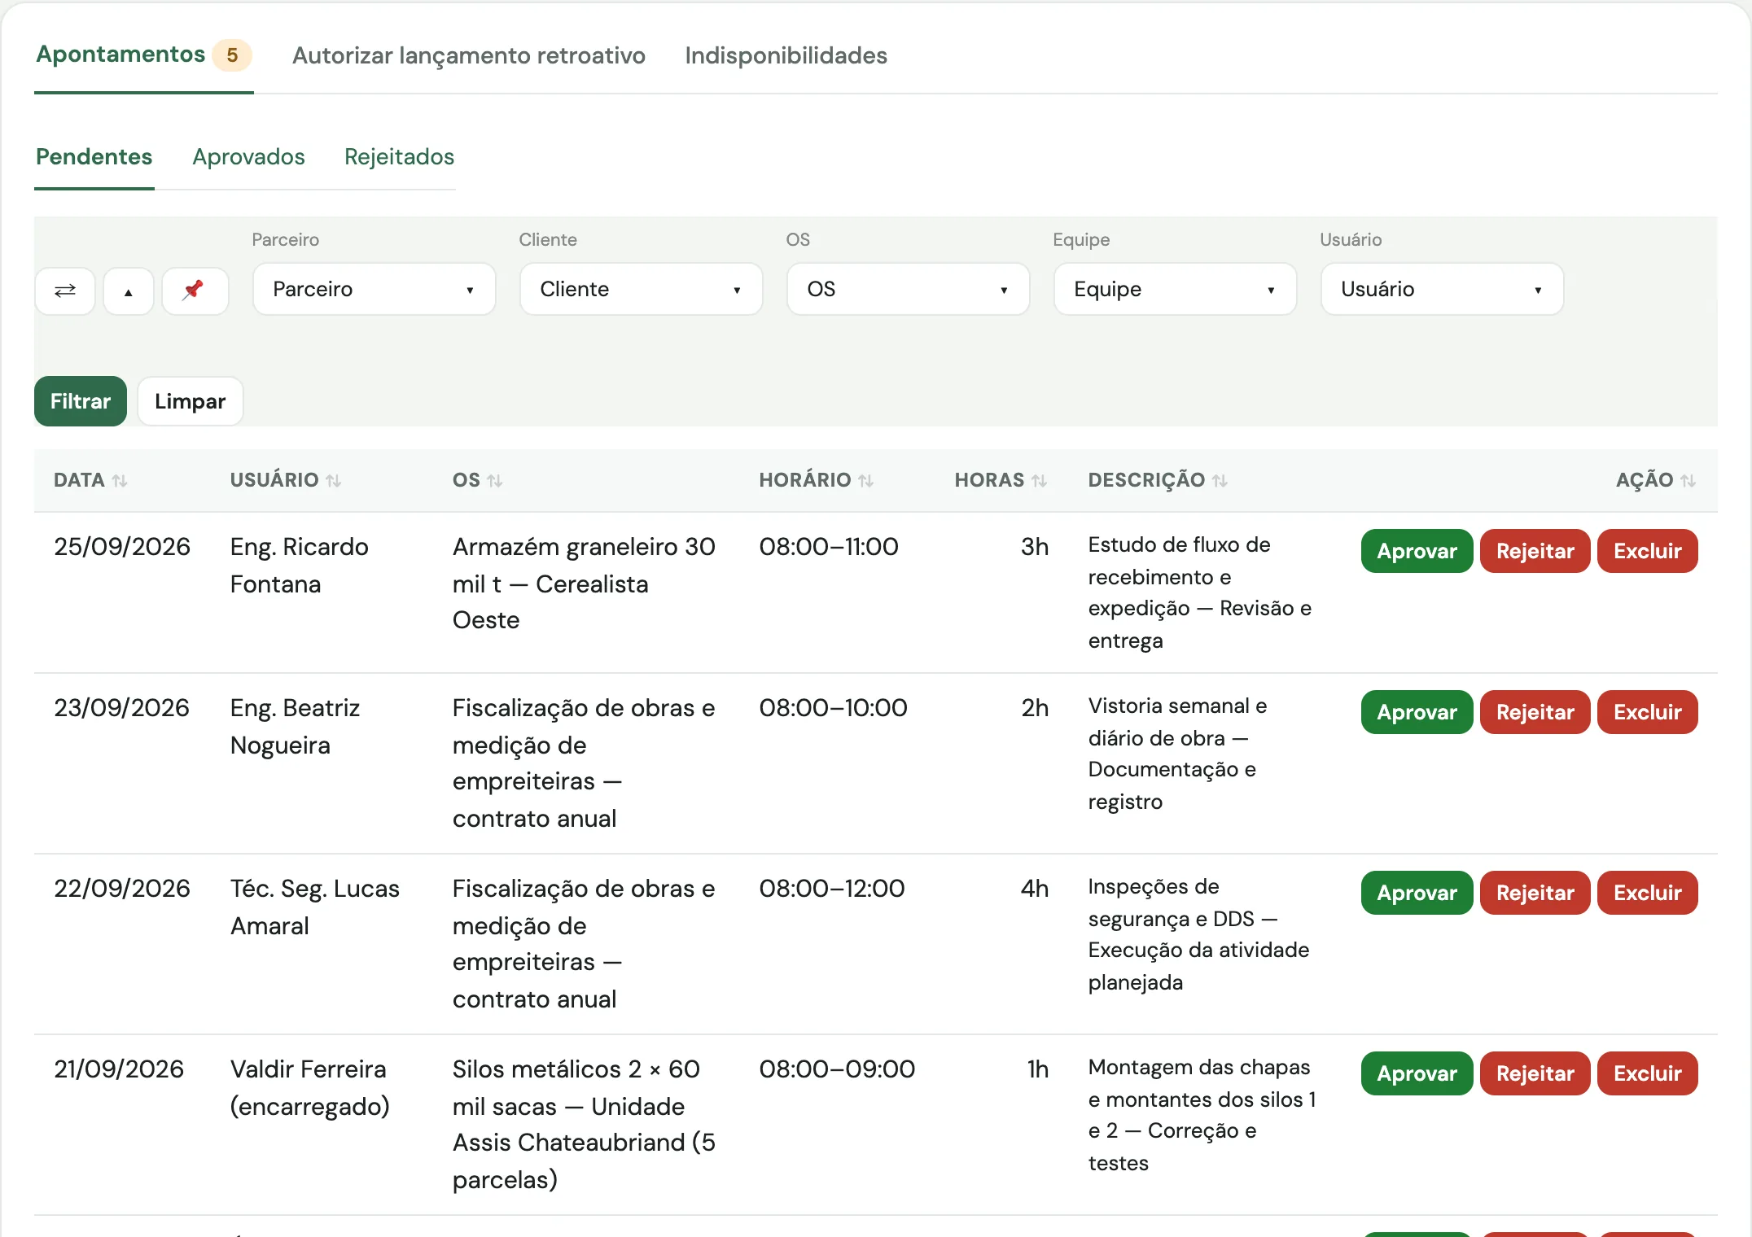Click description Vistoria semanal e diário de obra
The height and width of the screenshot is (1237, 1752).
pyautogui.click(x=1177, y=754)
